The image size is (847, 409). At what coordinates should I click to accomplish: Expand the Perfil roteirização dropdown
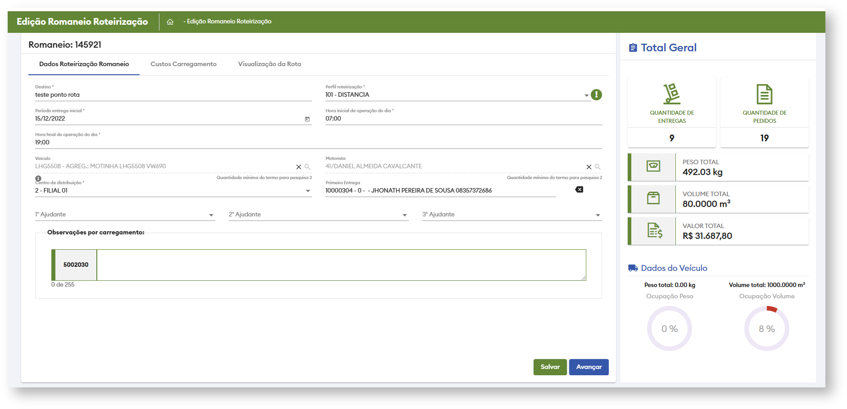586,95
